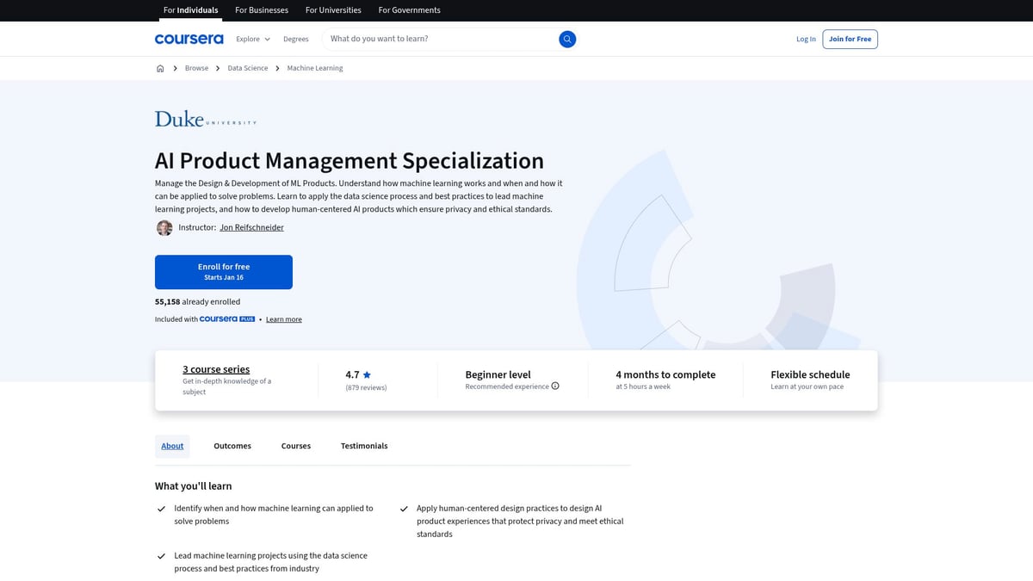The height and width of the screenshot is (581, 1033).
Task: Switch to For Individuals tab
Action: [191, 10]
